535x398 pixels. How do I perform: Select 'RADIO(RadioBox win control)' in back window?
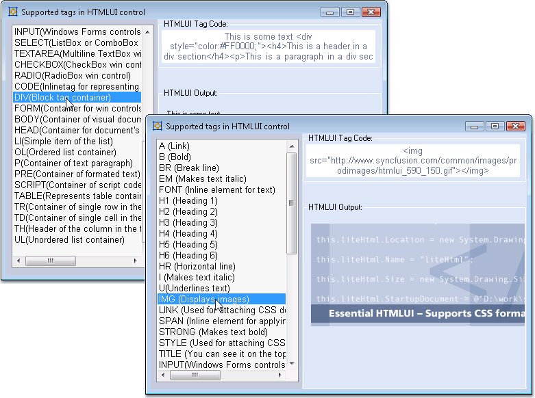pos(77,75)
